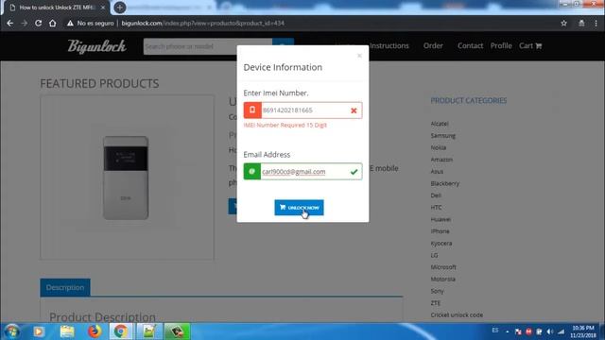
Task: Open Asus product category
Action: (437, 172)
